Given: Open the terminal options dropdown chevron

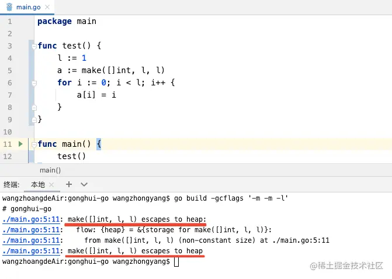Looking at the screenshot, I should coord(84,185).
